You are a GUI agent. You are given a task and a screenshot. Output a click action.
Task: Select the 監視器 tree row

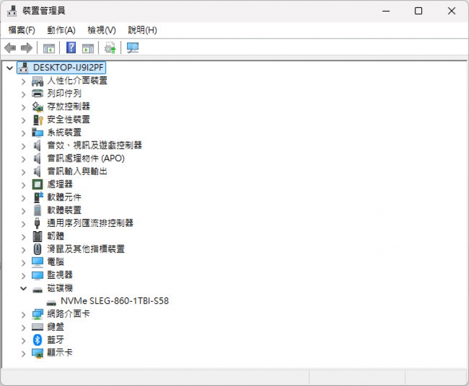click(60, 275)
